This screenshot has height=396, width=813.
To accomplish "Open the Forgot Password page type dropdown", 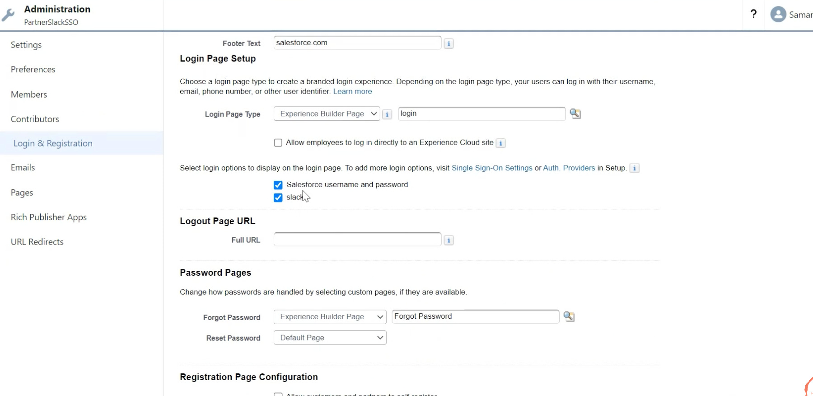I will [330, 316].
